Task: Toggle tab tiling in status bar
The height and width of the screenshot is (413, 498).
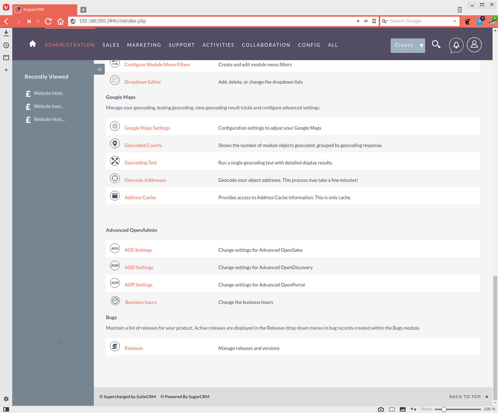Action: tap(392, 409)
